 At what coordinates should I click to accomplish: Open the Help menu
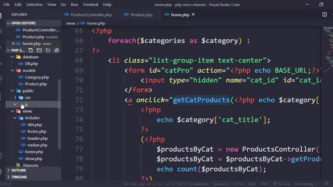point(107,5)
